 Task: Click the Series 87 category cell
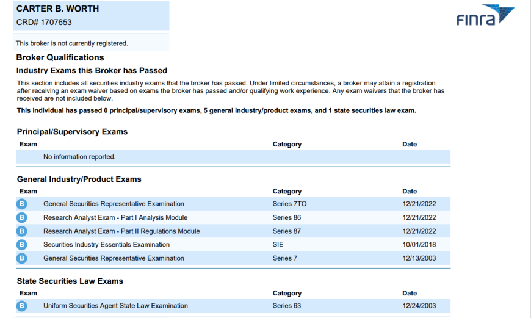(287, 231)
